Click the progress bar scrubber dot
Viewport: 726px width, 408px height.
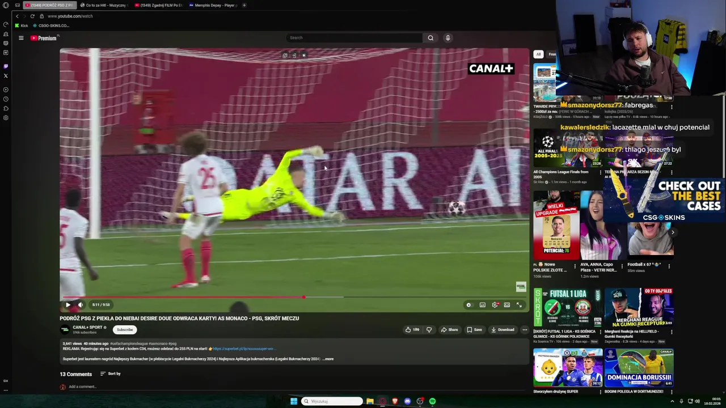coord(304,297)
